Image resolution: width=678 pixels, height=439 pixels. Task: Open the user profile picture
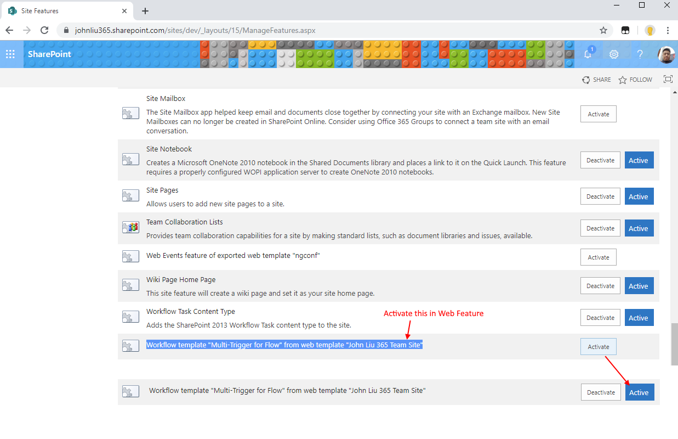(666, 54)
